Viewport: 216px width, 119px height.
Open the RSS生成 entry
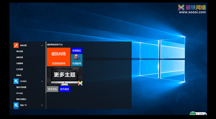click(19, 93)
